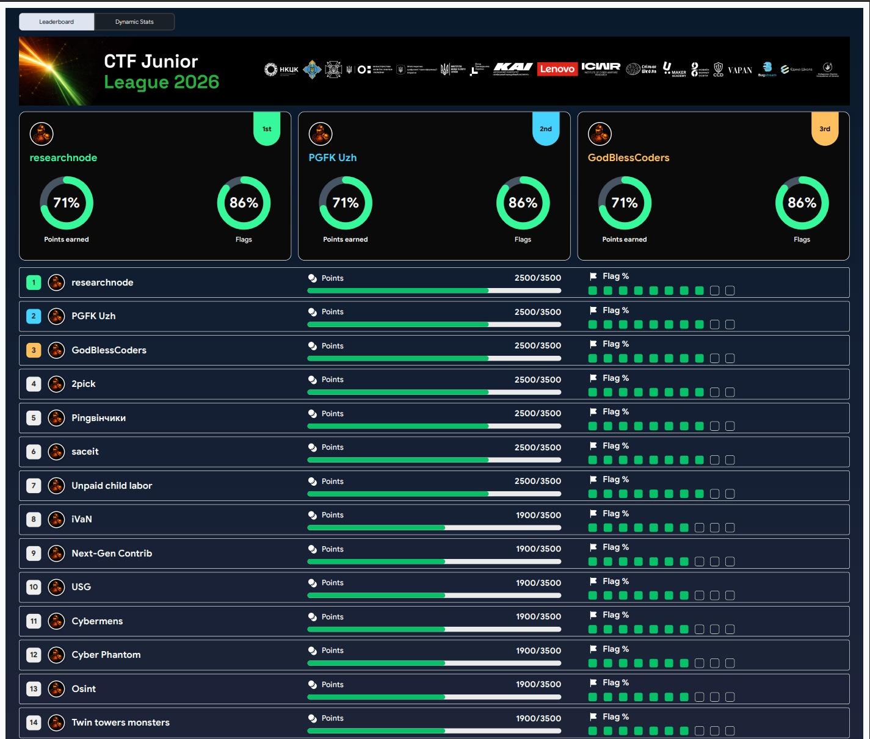Click the KAI sponsor logo in banner
Screen dimensions: 870x739
pyautogui.click(x=512, y=69)
